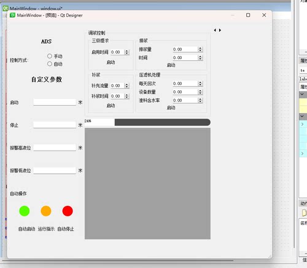Click the orange 运行指示 indicator circle

46,211
